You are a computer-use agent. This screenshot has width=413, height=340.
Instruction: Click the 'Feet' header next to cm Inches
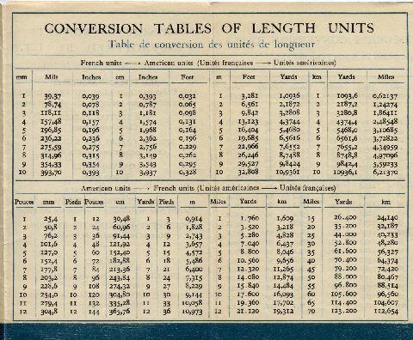click(x=188, y=77)
